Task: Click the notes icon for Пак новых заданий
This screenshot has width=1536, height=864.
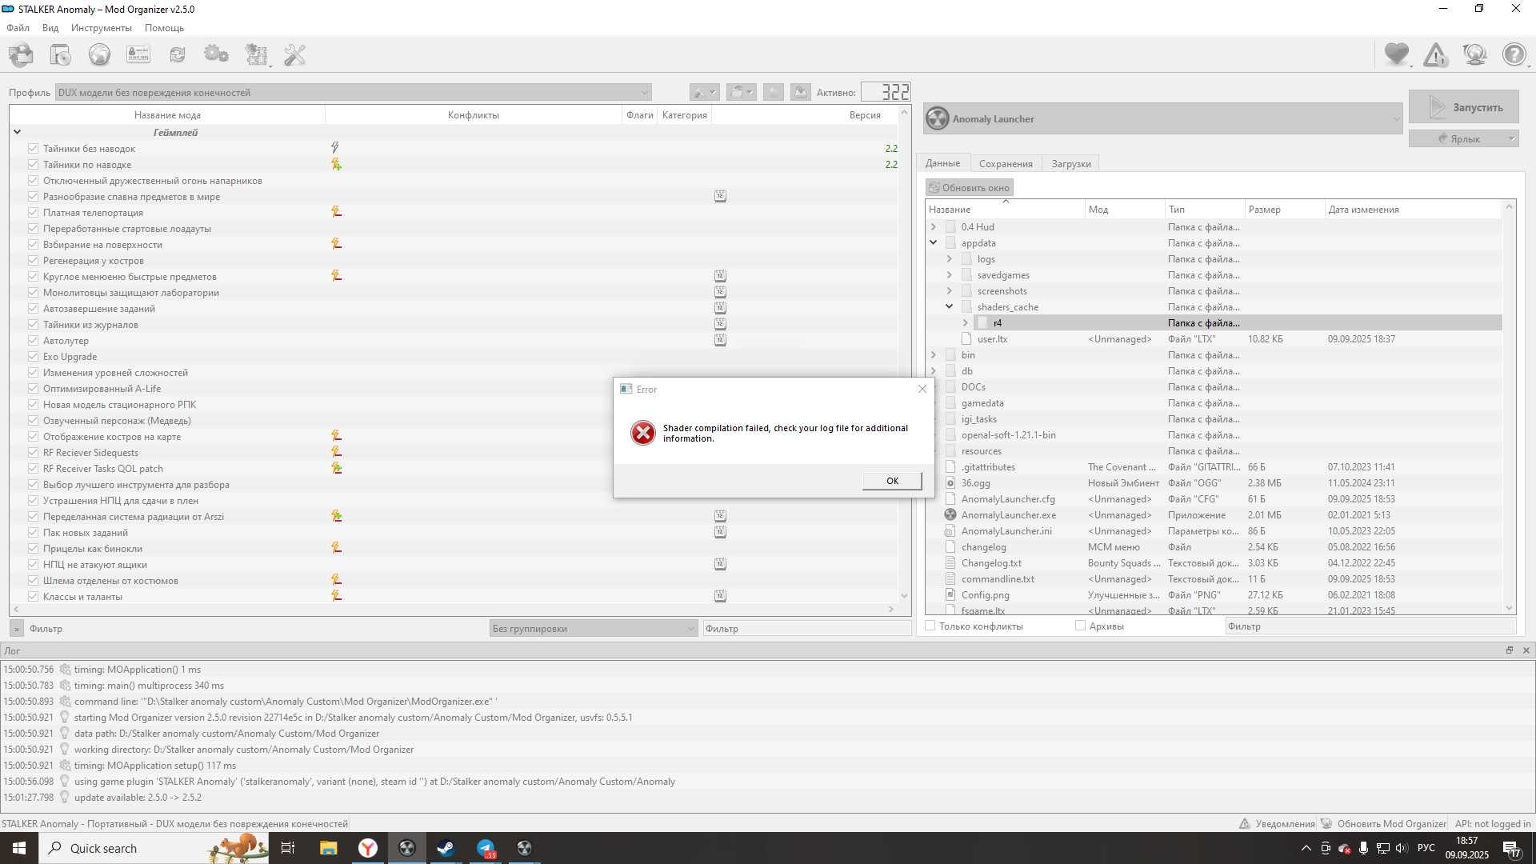Action: 720,532
